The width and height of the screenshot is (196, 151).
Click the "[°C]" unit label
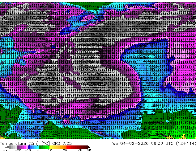(x=45, y=143)
